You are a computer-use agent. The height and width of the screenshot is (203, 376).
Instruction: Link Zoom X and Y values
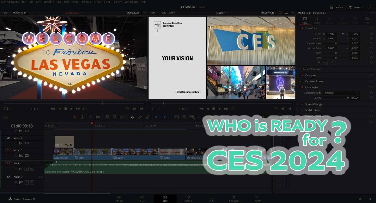(x=342, y=34)
